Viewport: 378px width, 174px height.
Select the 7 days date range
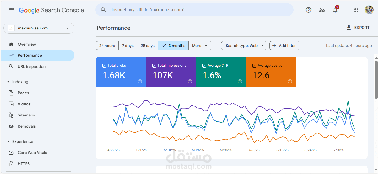tap(128, 46)
